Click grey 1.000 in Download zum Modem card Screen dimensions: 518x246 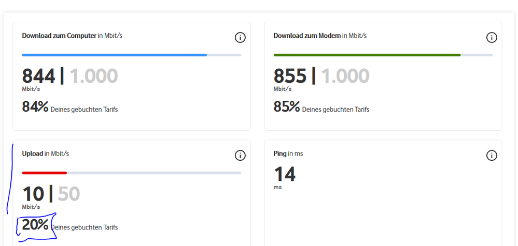(345, 76)
